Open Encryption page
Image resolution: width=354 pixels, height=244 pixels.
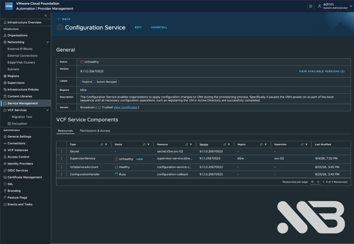click(19, 123)
